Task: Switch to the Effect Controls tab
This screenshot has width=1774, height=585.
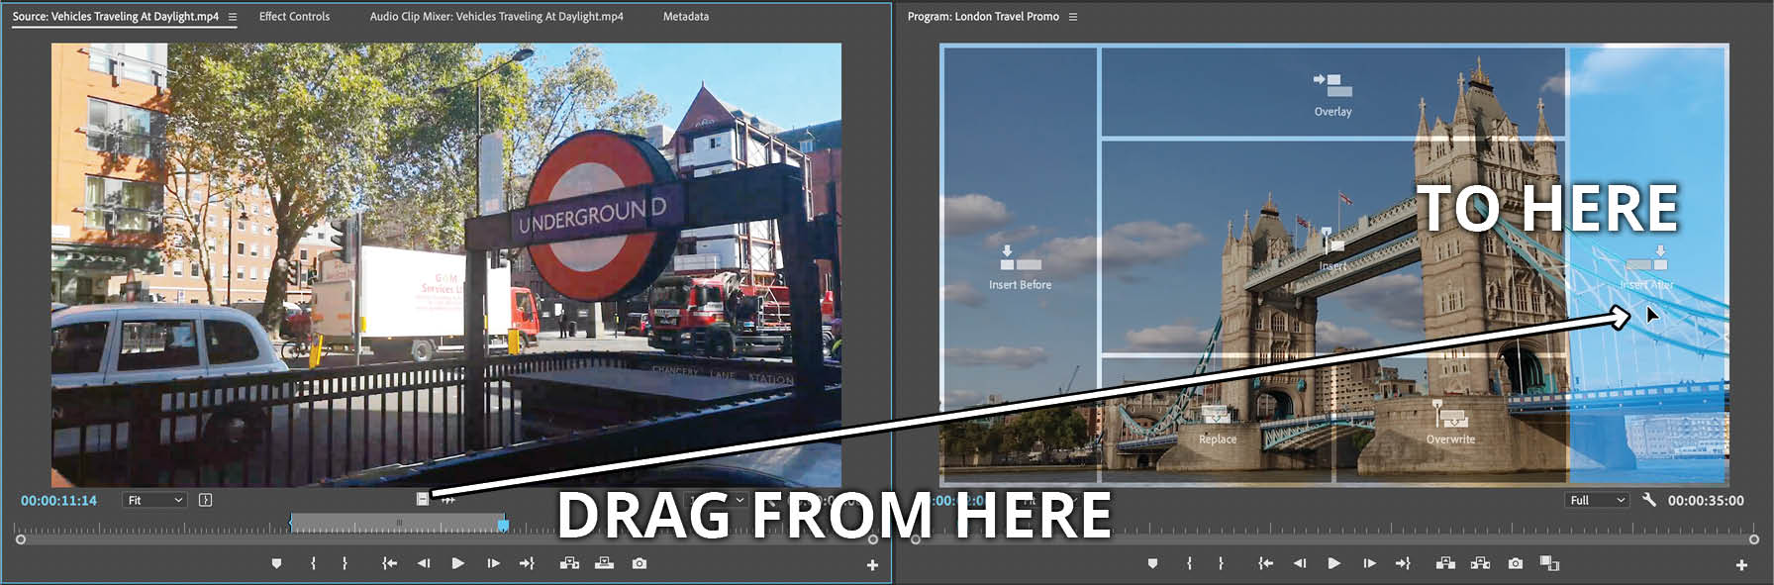Action: coord(294,17)
